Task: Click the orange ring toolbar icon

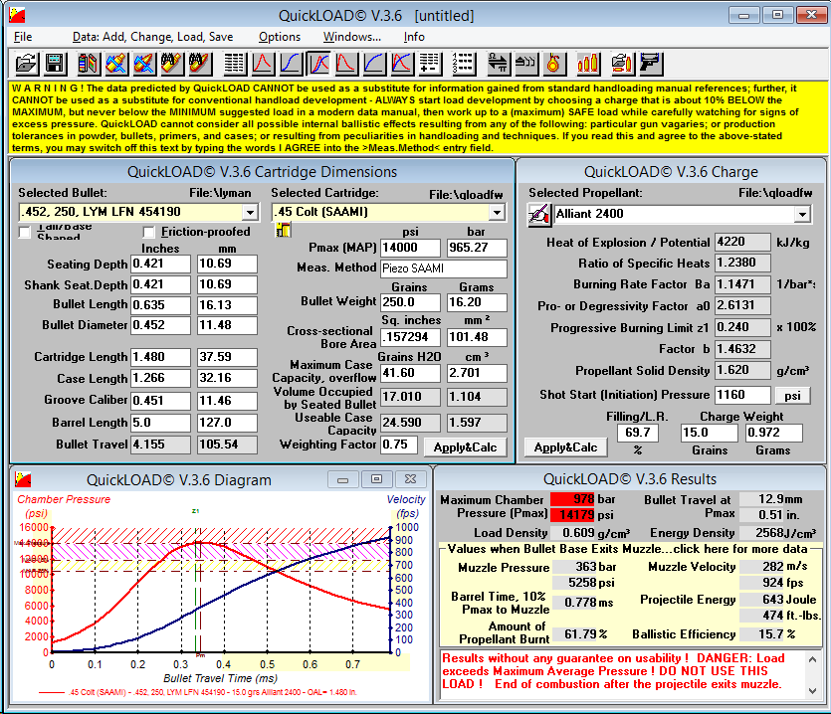Action: 553,64
